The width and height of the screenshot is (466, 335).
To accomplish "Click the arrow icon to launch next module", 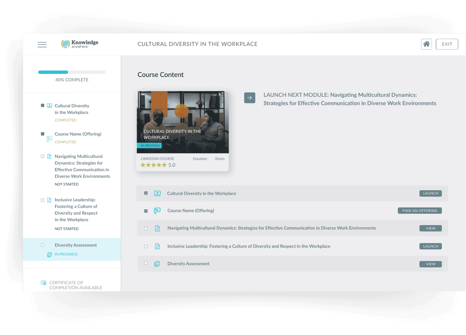I will point(249,98).
